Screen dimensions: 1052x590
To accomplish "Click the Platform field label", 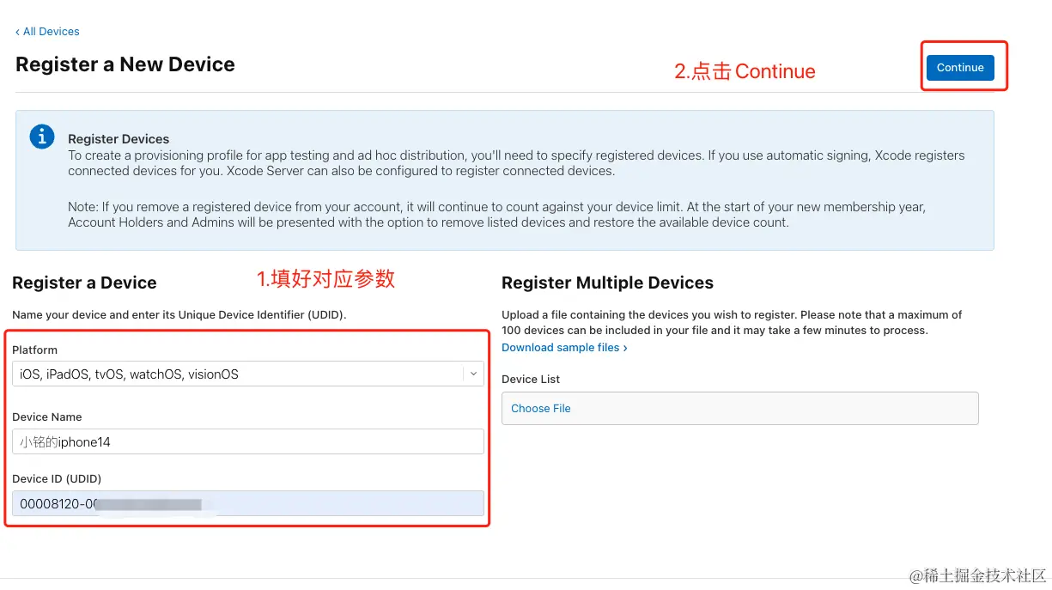I will pos(35,350).
